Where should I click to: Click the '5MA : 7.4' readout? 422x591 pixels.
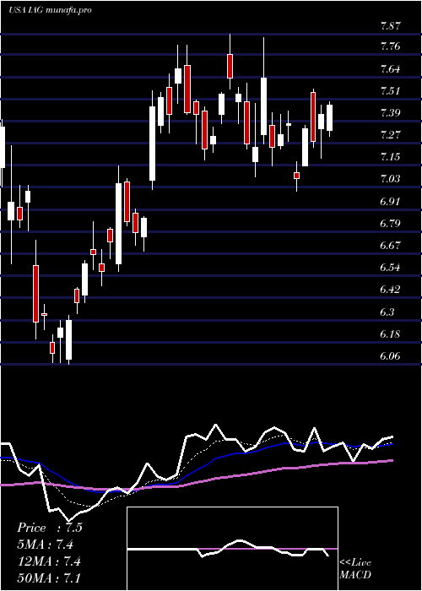[46, 545]
